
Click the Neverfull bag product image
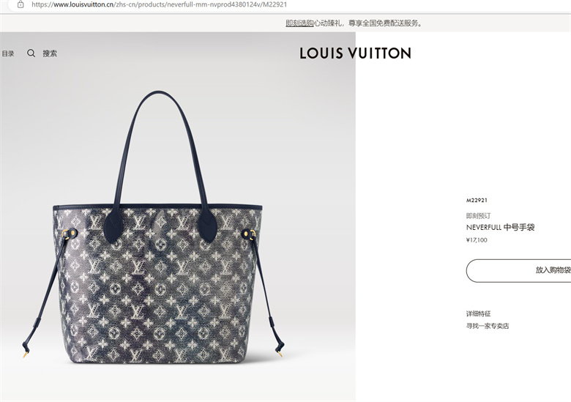click(x=157, y=228)
